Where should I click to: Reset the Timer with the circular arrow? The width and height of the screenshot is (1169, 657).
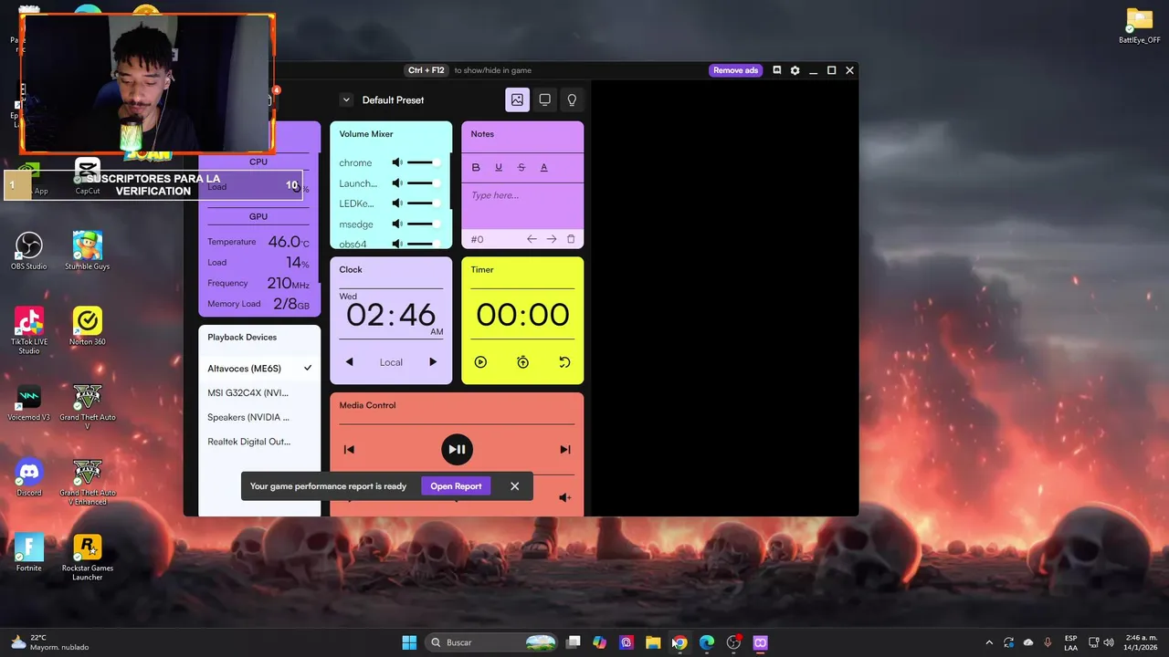[564, 362]
